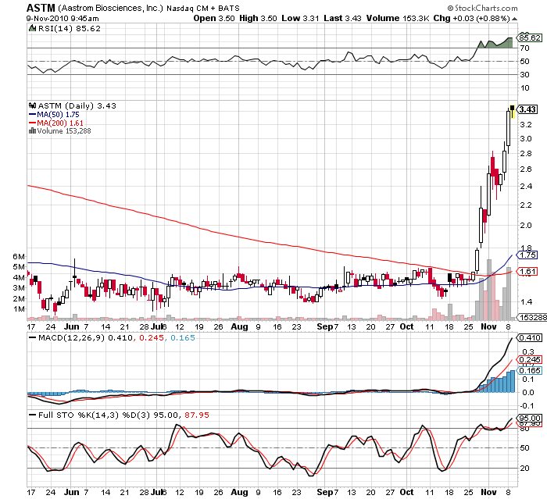Click the red 1.61 MA value tag on the price axis
This screenshot has width=547, height=499.
(527, 271)
